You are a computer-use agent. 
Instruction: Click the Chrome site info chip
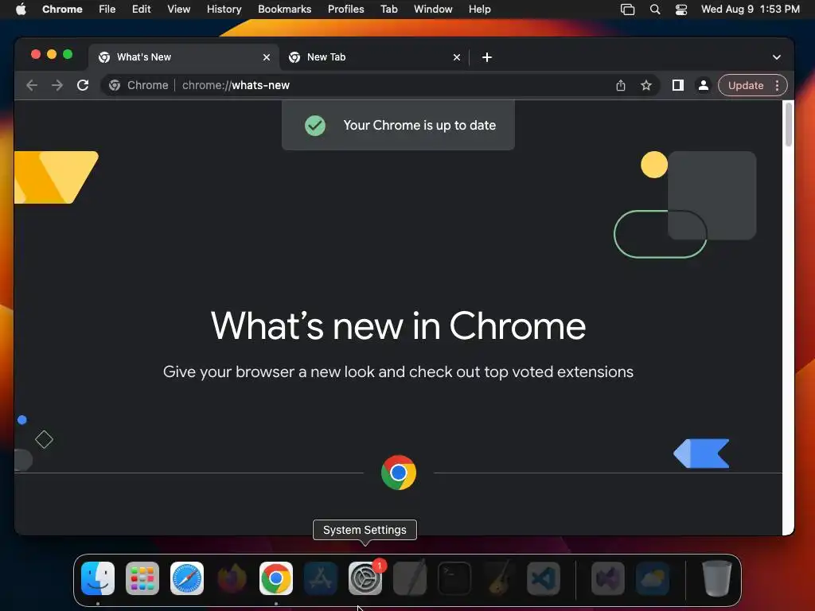(x=138, y=85)
